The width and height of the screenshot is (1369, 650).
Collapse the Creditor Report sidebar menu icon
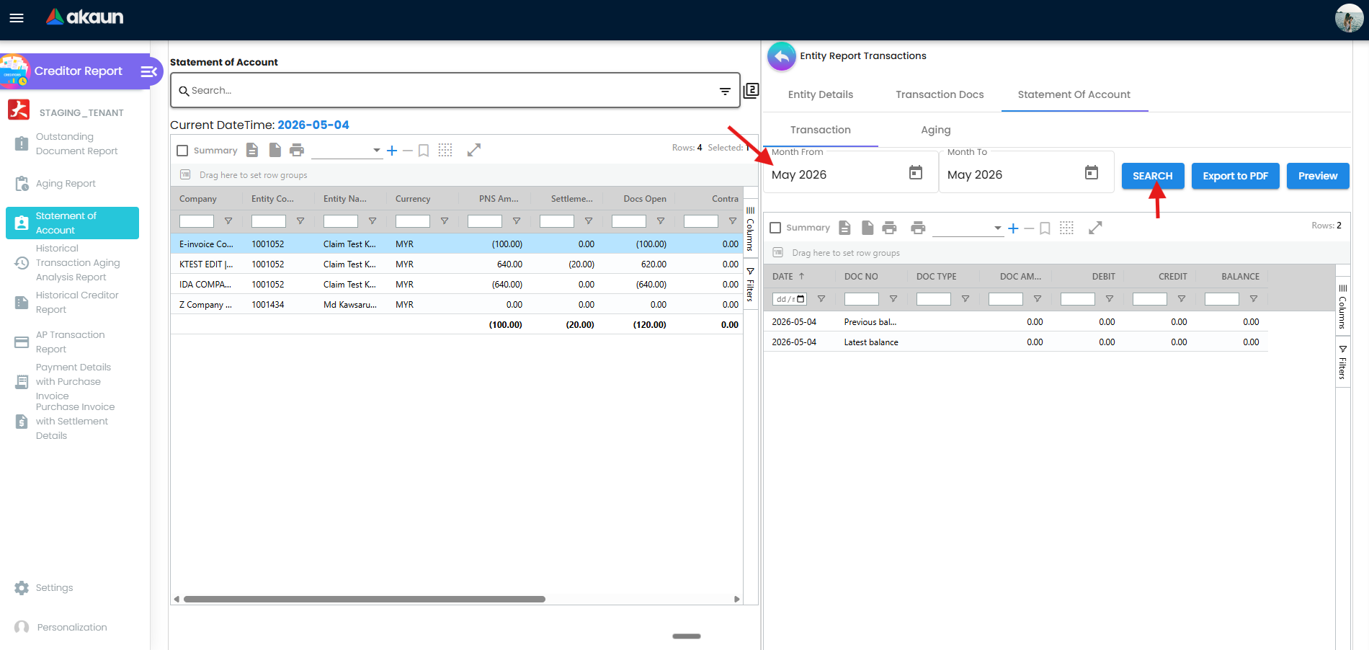[148, 71]
